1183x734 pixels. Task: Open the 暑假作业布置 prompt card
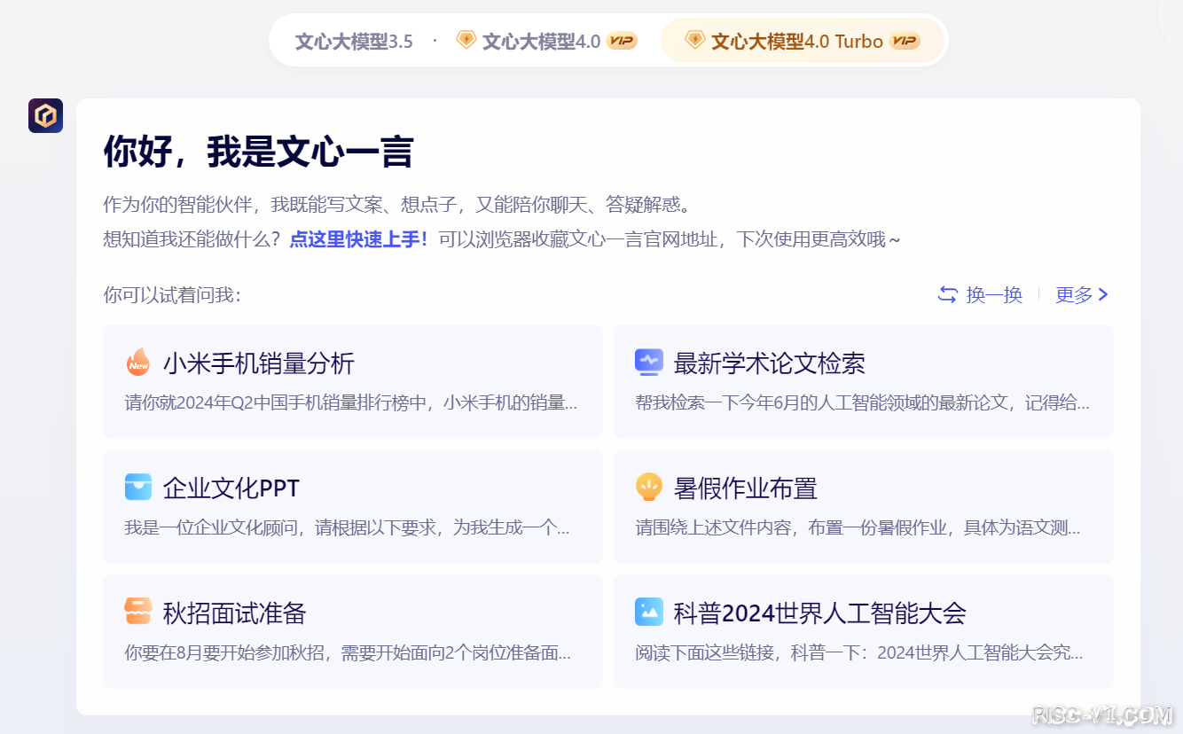[864, 506]
